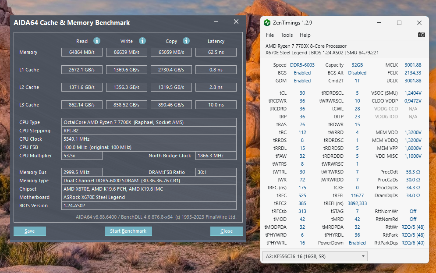
Task: Click the Close button in AIDA64 dialog
Action: pyautogui.click(x=227, y=231)
